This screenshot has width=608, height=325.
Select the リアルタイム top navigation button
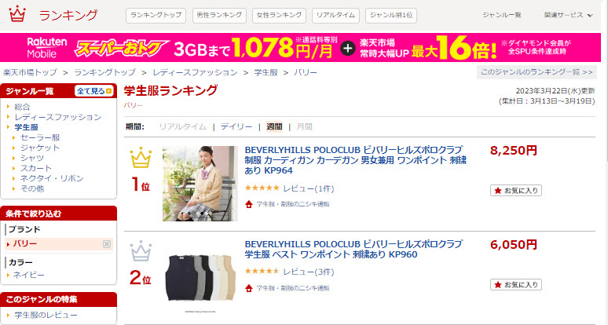pos(335,16)
